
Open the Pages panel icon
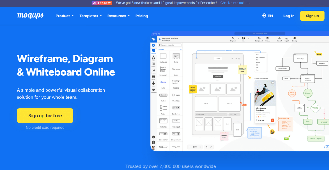[154, 57]
